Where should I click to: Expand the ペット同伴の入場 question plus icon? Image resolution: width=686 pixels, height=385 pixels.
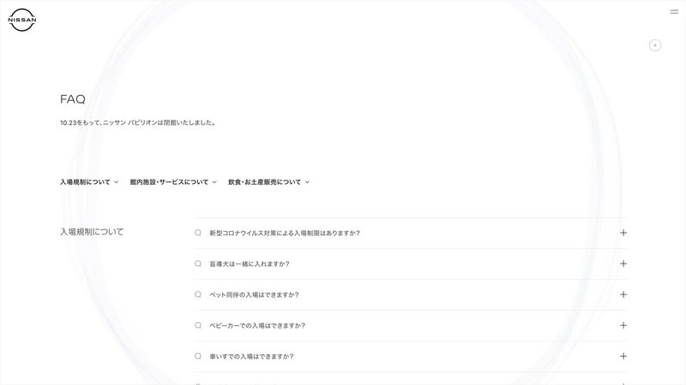[x=623, y=294]
